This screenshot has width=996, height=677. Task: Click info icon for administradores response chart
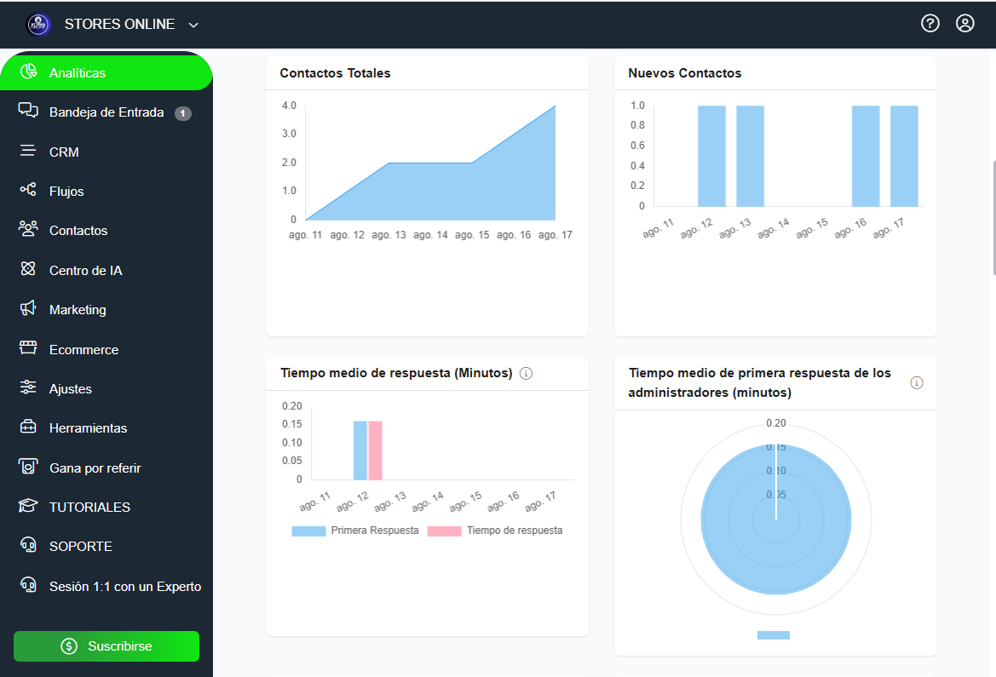click(x=917, y=383)
